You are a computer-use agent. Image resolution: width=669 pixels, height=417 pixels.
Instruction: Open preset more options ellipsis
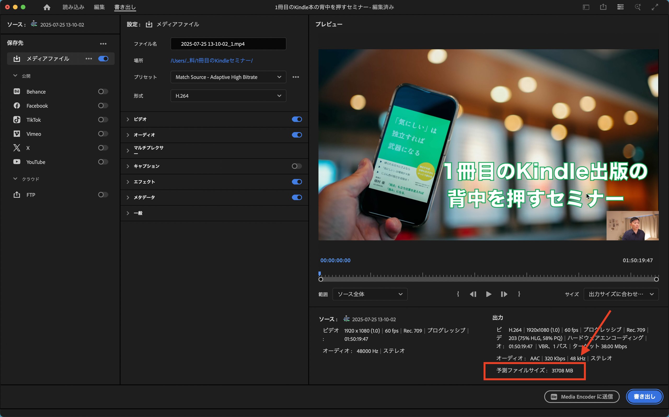[296, 77]
